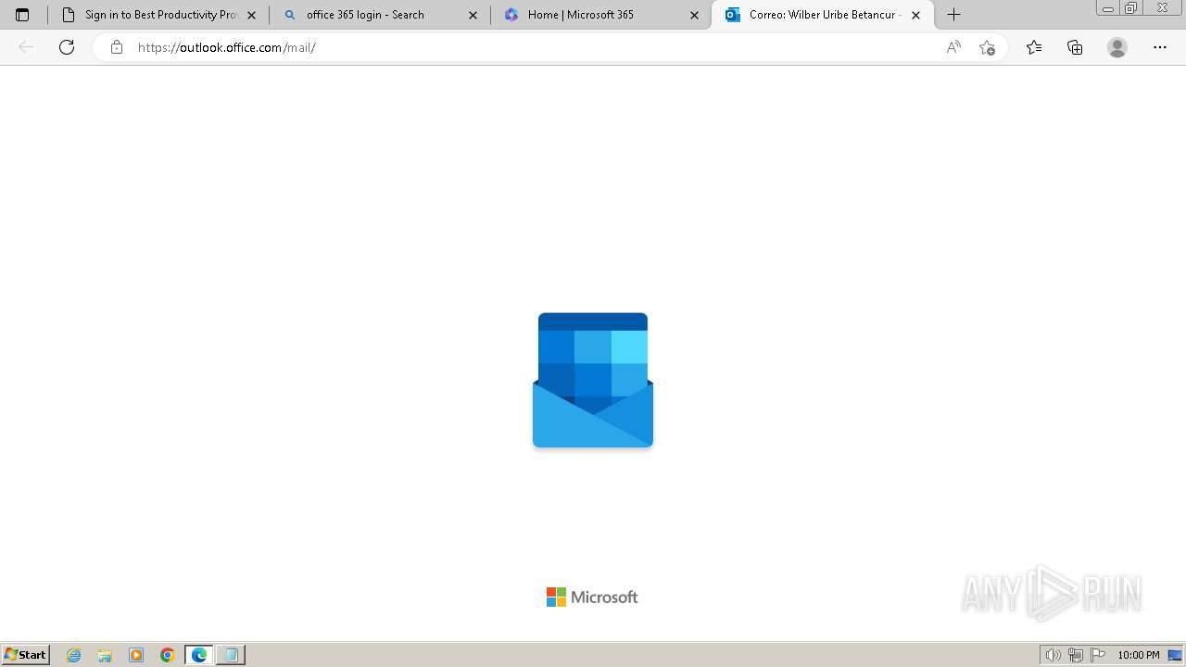This screenshot has height=667, width=1186.
Task: Launch Windows Media Player from taskbar
Action: (x=136, y=655)
